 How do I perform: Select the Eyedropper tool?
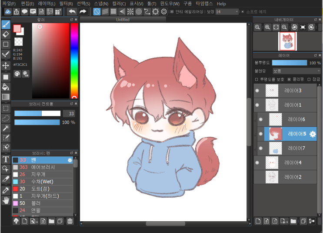(x=6, y=190)
